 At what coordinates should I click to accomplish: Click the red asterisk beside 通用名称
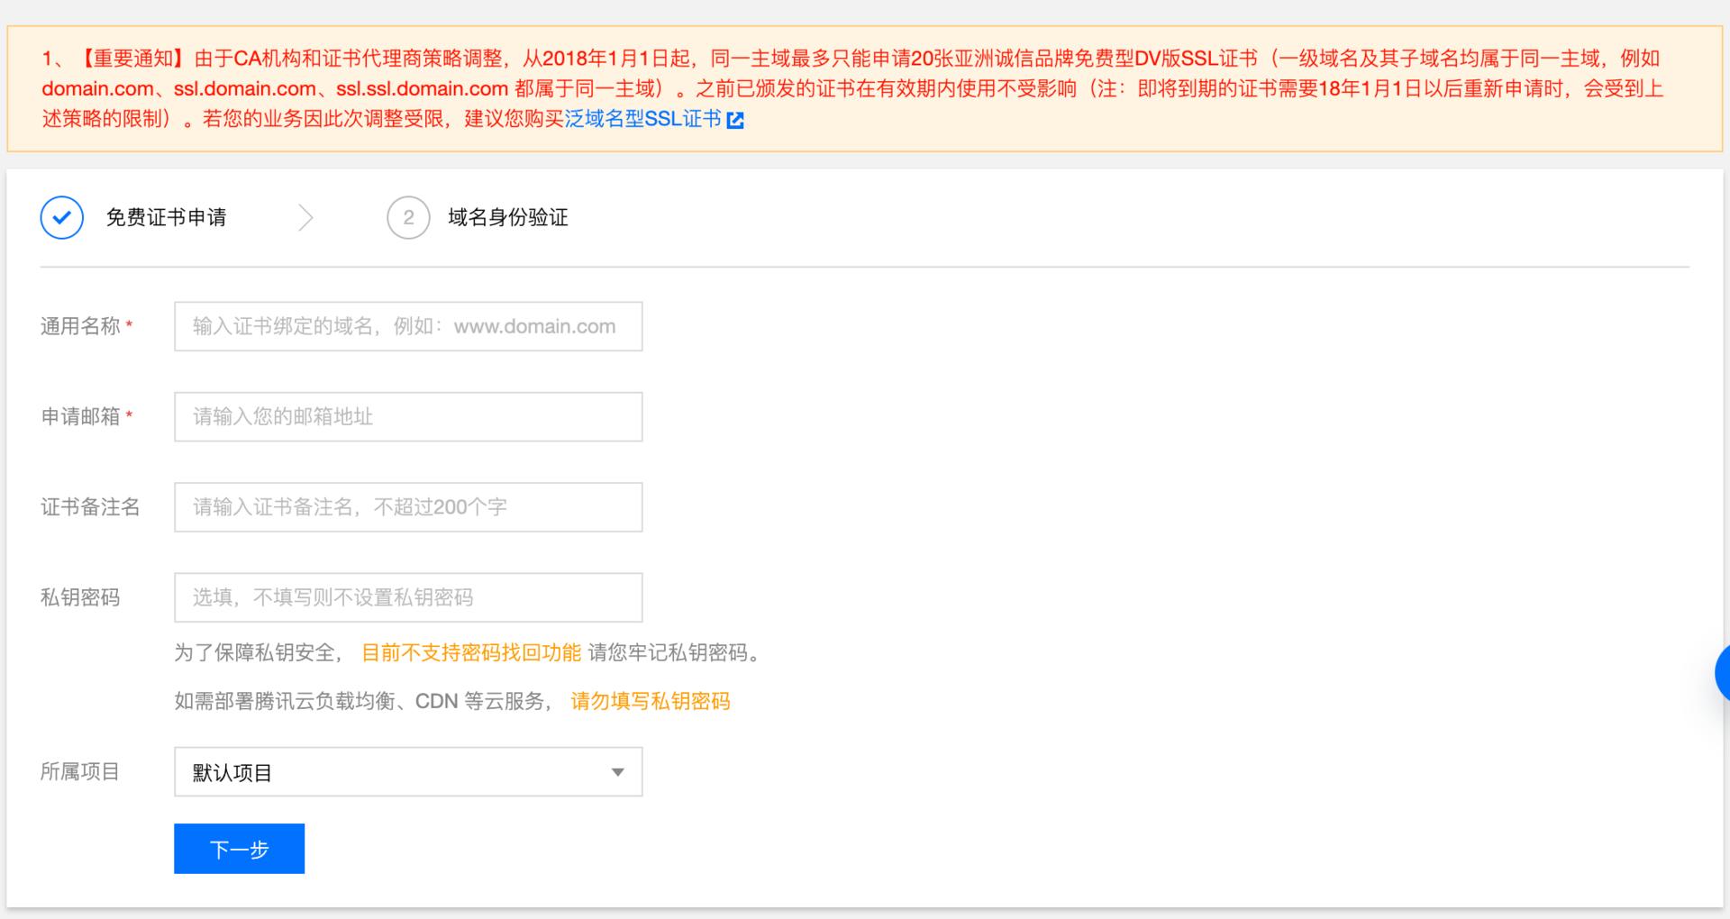132,327
